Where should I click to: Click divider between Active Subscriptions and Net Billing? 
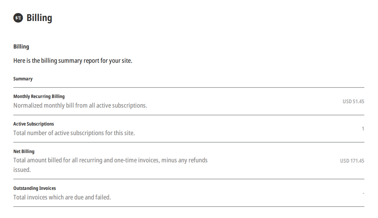tap(189, 142)
